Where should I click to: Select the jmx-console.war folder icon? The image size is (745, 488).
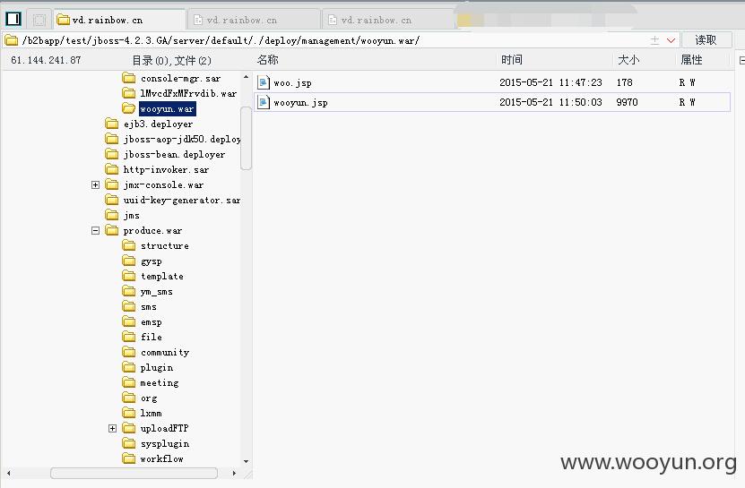(112, 184)
